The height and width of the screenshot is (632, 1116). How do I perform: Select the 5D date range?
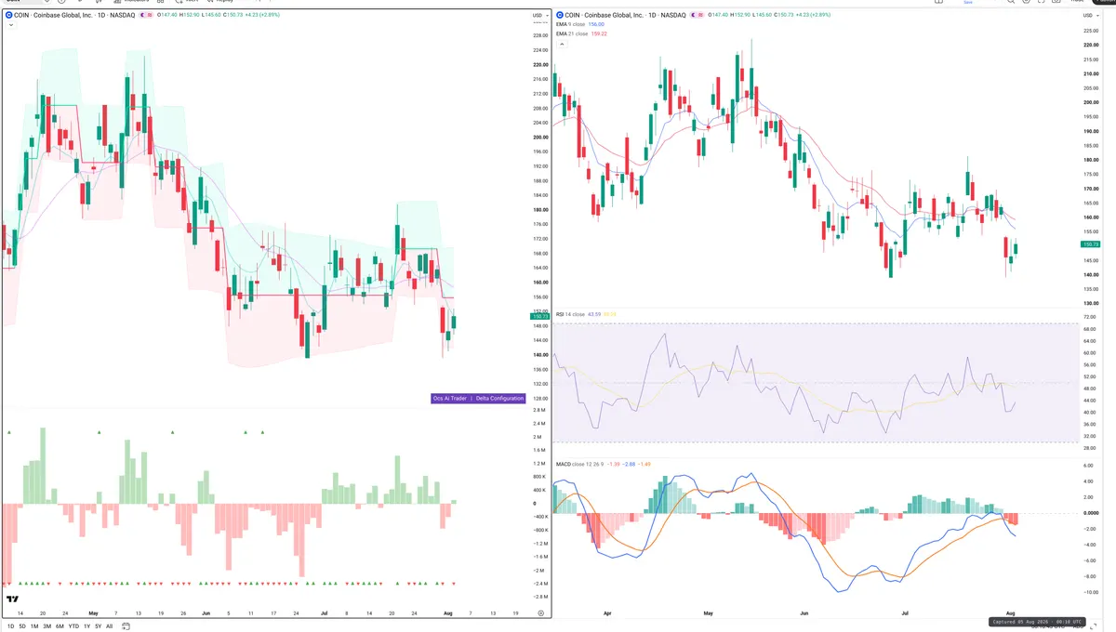(x=22, y=626)
